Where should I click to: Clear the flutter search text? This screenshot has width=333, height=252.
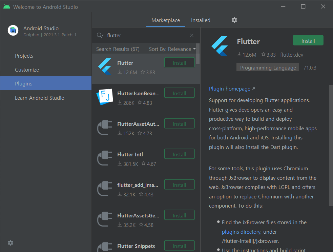pos(191,35)
